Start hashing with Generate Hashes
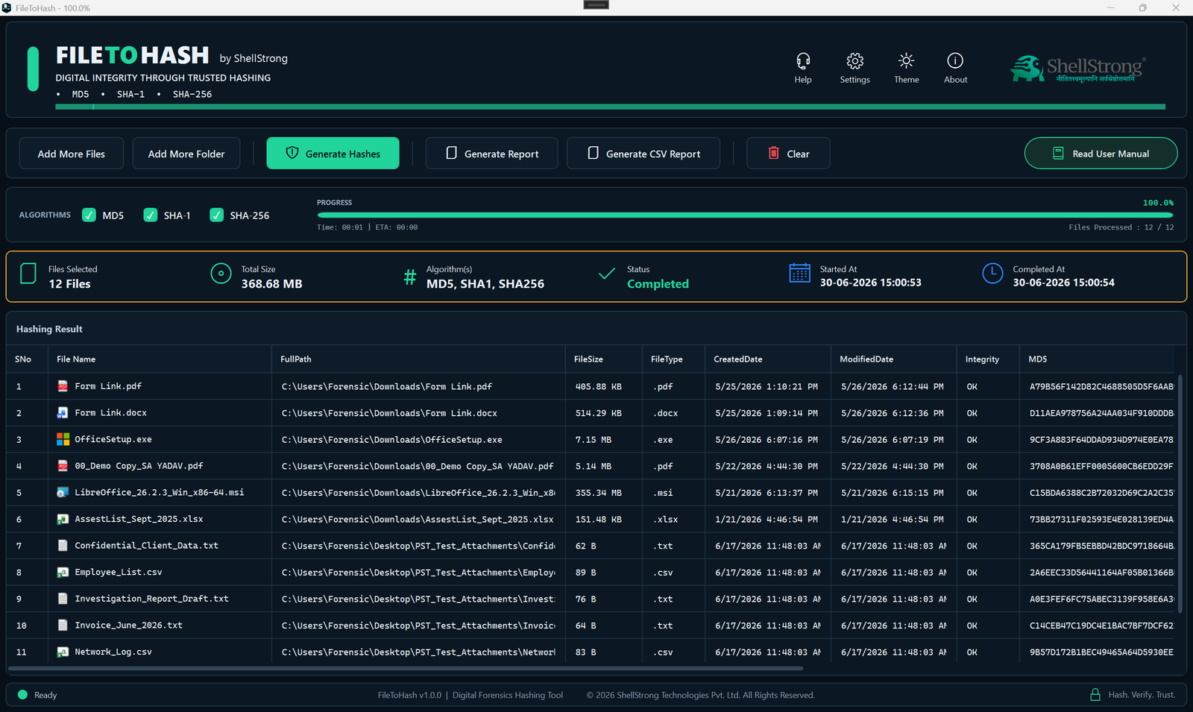 coord(333,154)
